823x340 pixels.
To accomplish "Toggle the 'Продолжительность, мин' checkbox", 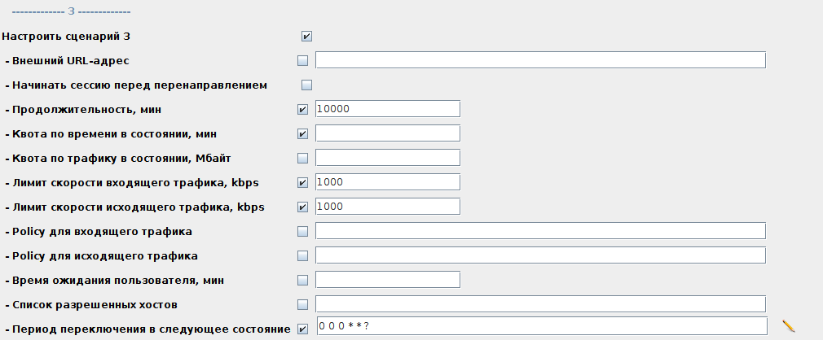I will point(303,109).
